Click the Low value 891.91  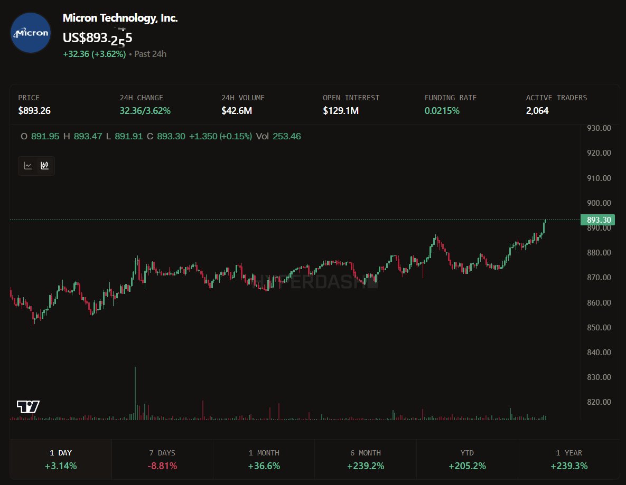pos(128,136)
